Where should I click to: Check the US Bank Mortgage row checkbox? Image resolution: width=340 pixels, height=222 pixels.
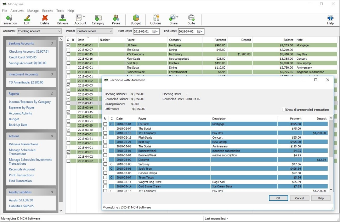(106, 124)
